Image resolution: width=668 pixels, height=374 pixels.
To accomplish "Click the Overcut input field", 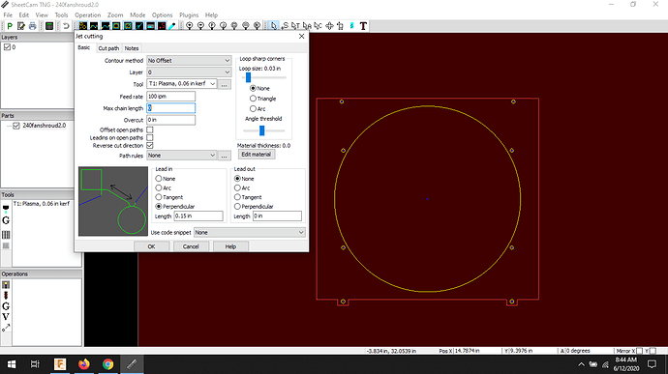I will coord(170,120).
